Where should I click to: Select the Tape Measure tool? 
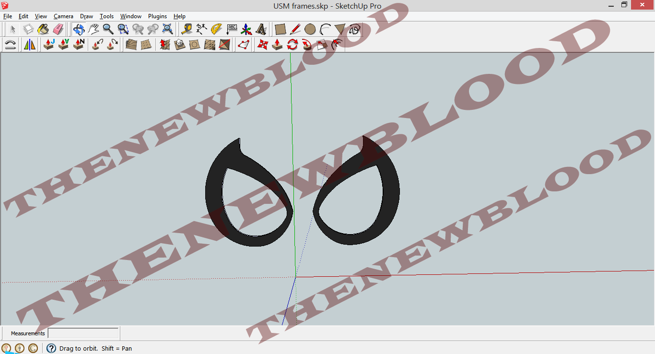(x=187, y=29)
